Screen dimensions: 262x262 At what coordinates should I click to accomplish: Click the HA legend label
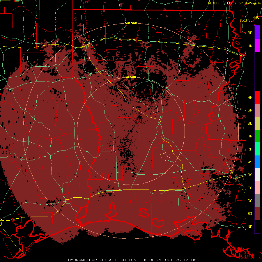coord(250,97)
